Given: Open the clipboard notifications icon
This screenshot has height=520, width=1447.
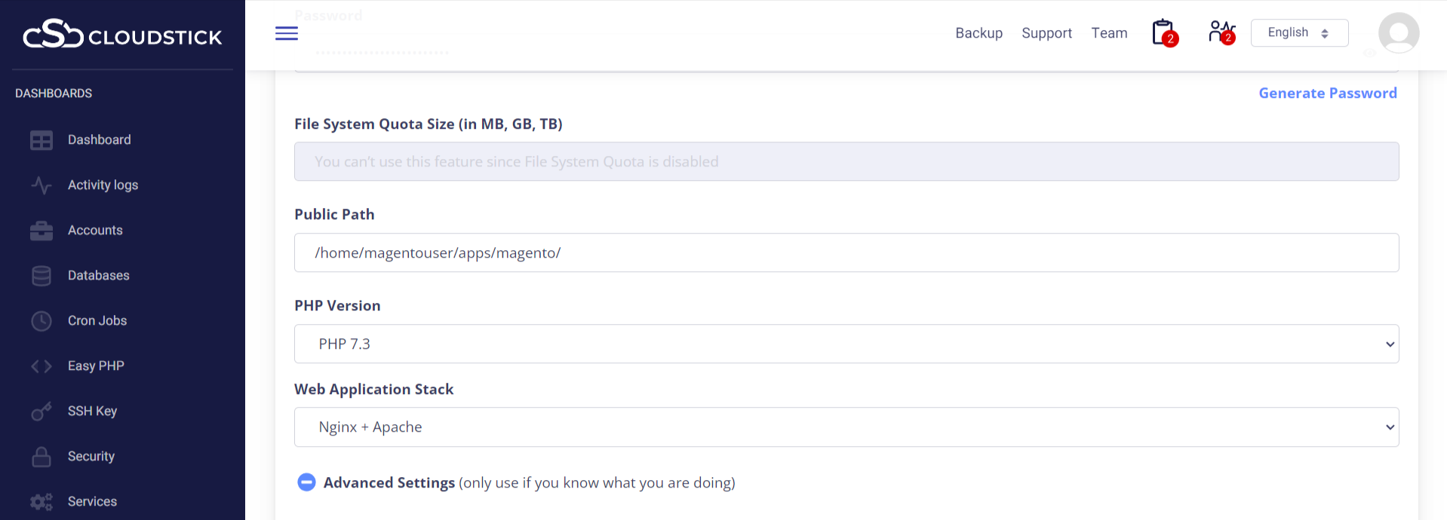Looking at the screenshot, I should point(1163,32).
